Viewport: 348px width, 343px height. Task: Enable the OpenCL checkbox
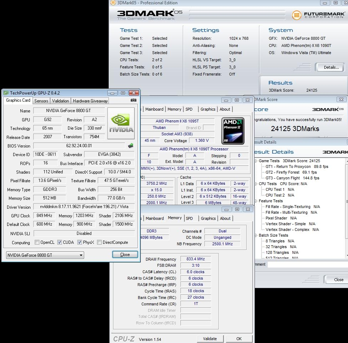37,242
